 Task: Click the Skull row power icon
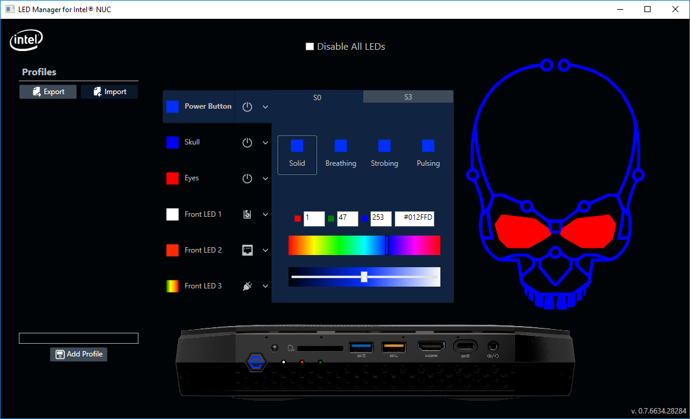[247, 143]
